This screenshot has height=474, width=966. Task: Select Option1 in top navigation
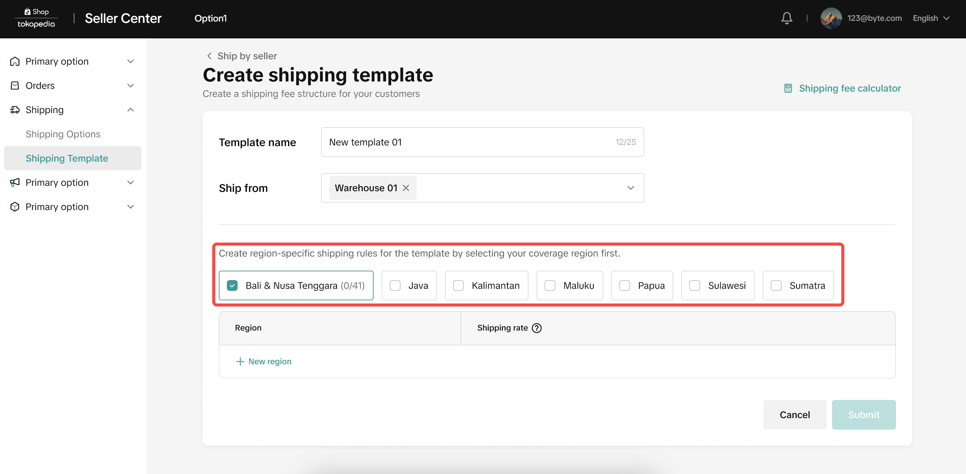coord(210,18)
